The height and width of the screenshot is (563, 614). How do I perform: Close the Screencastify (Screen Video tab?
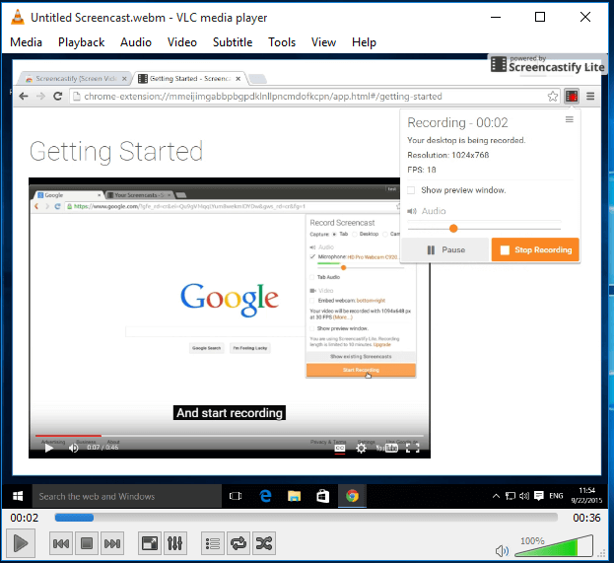pyautogui.click(x=124, y=79)
